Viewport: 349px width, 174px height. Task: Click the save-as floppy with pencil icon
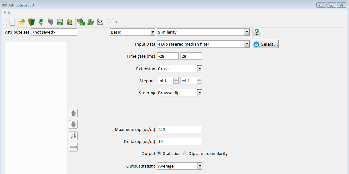point(69,22)
